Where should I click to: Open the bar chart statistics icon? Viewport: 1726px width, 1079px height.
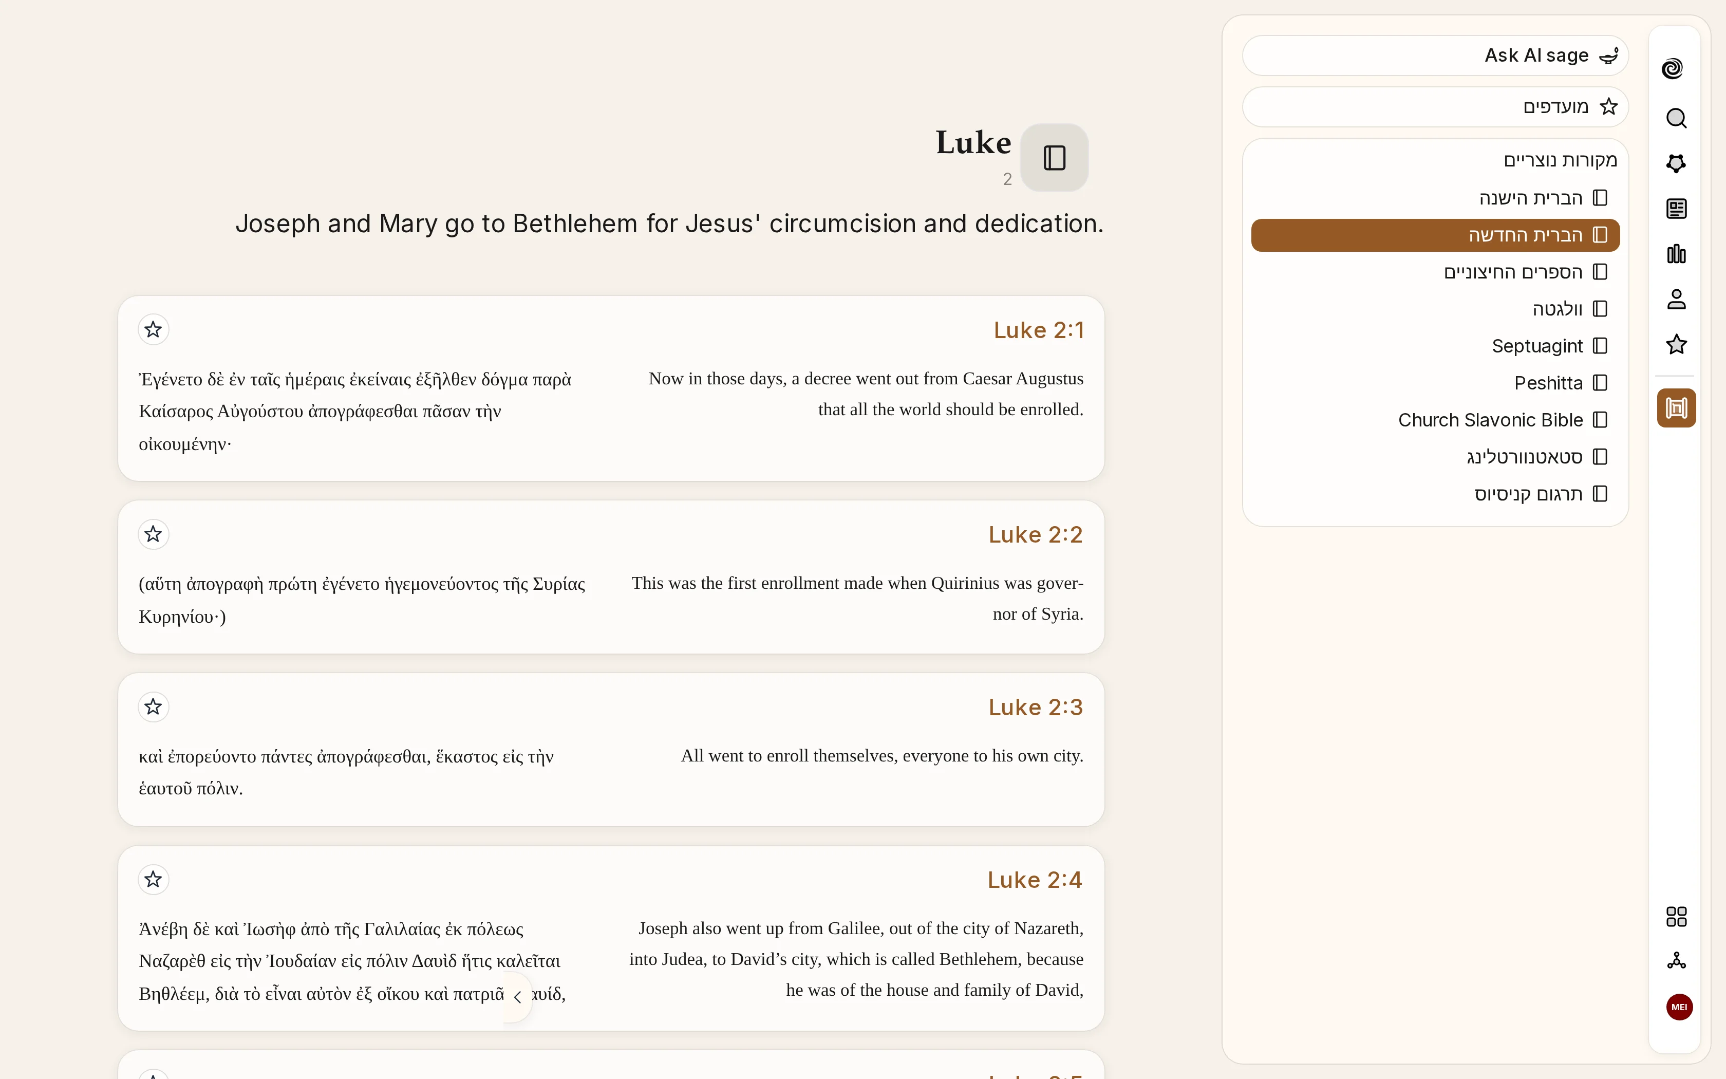coord(1676,254)
